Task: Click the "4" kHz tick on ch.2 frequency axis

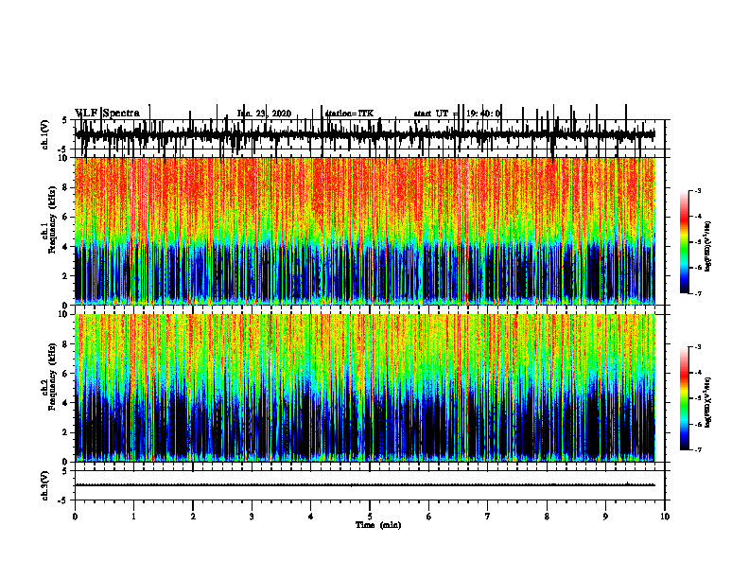Action: point(66,403)
